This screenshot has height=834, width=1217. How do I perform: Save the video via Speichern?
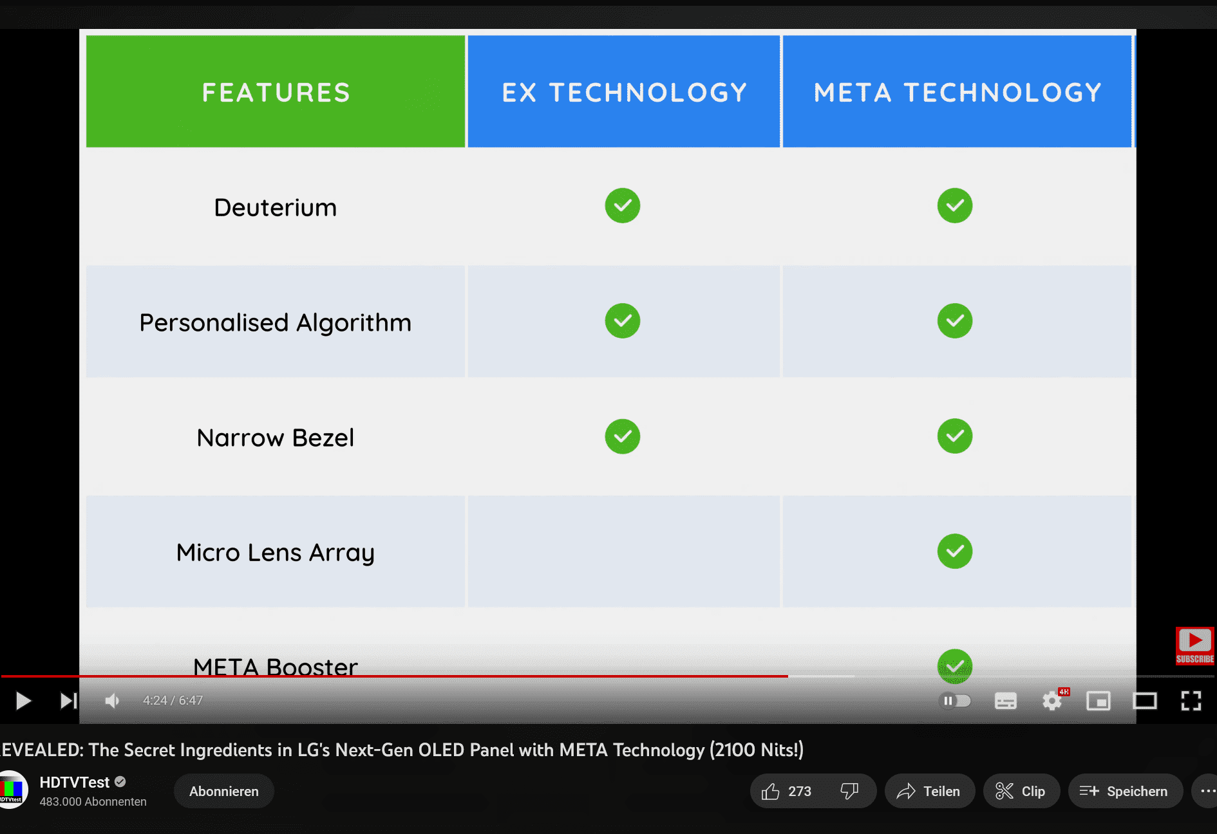pyautogui.click(x=1125, y=792)
